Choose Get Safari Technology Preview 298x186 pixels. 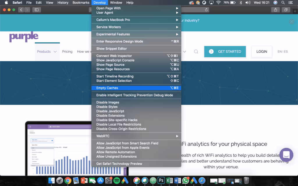pos(136,164)
